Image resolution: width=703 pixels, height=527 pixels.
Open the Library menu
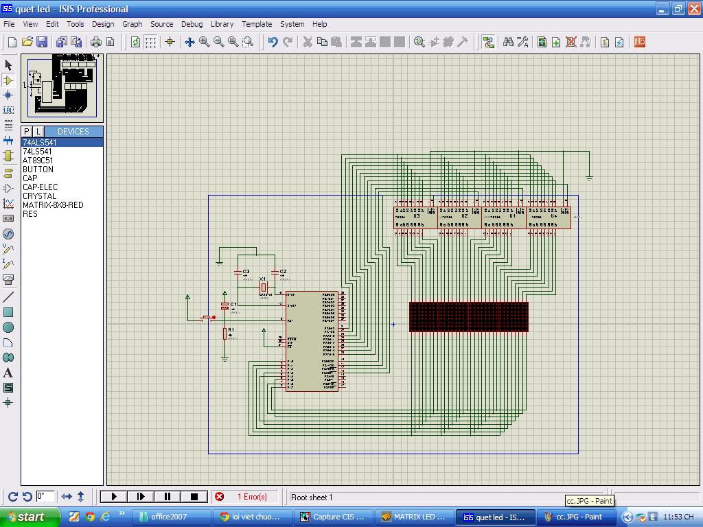tap(222, 24)
